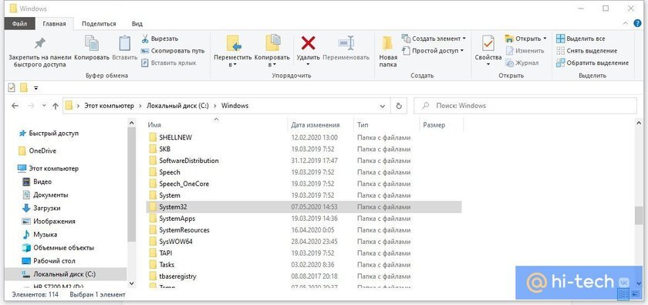Open Простой доступ dropdown
This screenshot has height=305, width=648.
pyautogui.click(x=432, y=51)
